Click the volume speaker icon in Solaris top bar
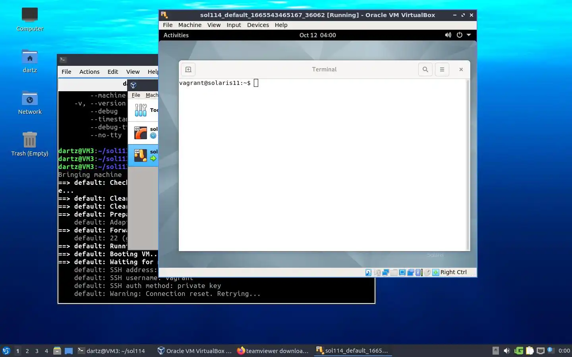 (x=448, y=35)
